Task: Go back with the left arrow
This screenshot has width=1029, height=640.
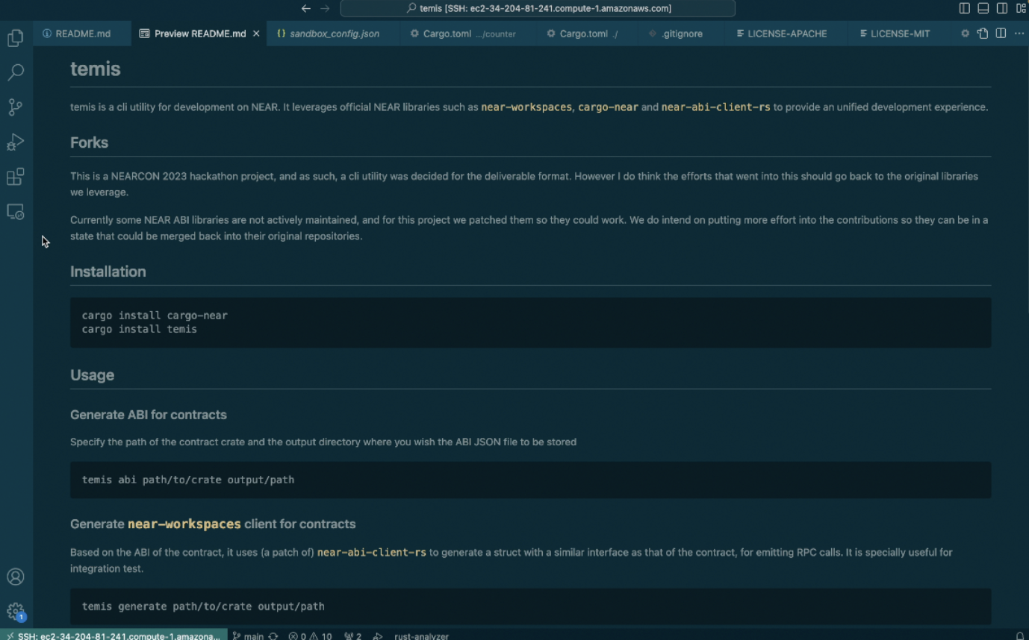Action: (x=305, y=8)
